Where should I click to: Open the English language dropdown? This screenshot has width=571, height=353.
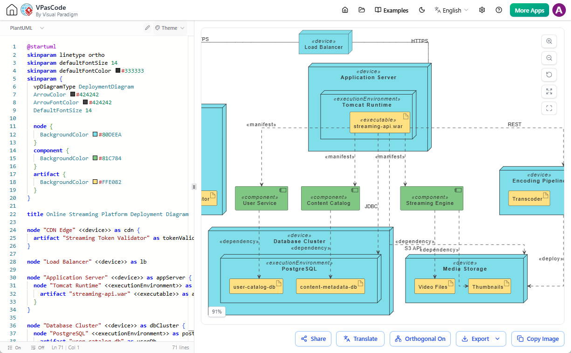[451, 10]
